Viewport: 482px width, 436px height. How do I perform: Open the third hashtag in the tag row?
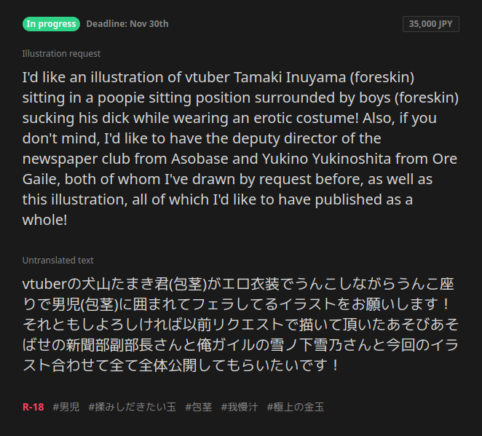coord(198,408)
